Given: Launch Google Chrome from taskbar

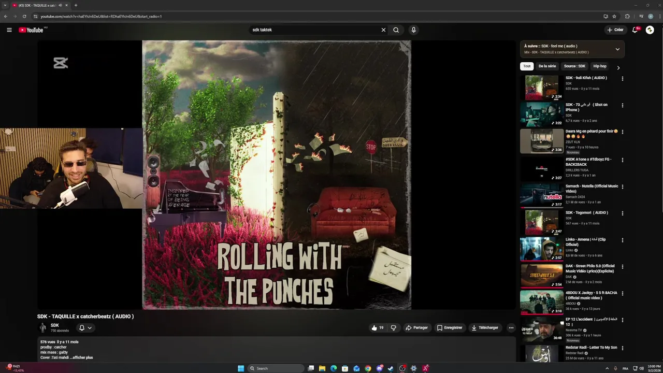Looking at the screenshot, I should click(368, 368).
